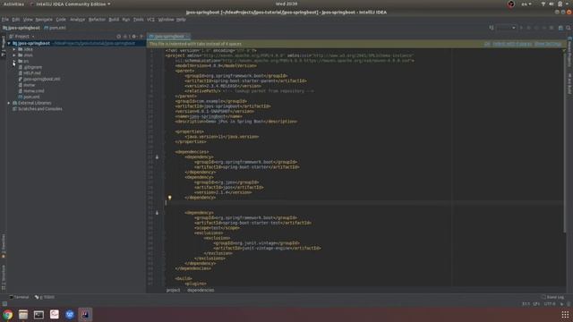The image size is (573, 322).
Task: Open the Edit menu
Action: 16,20
